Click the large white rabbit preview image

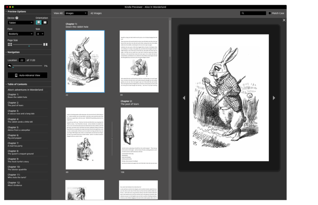pyautogui.click(x=229, y=98)
